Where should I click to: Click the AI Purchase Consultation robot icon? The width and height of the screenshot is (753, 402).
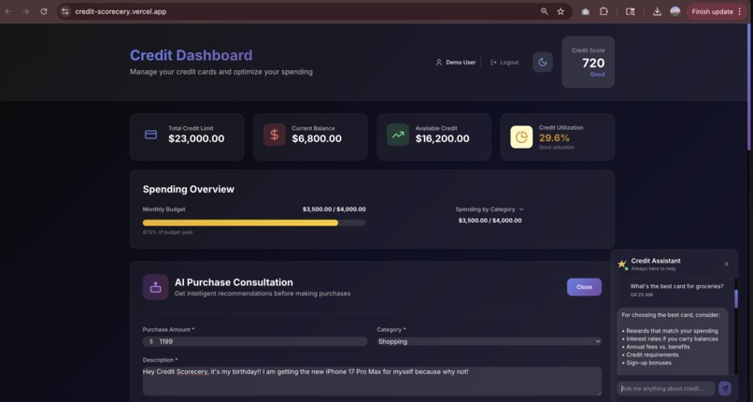coord(156,287)
